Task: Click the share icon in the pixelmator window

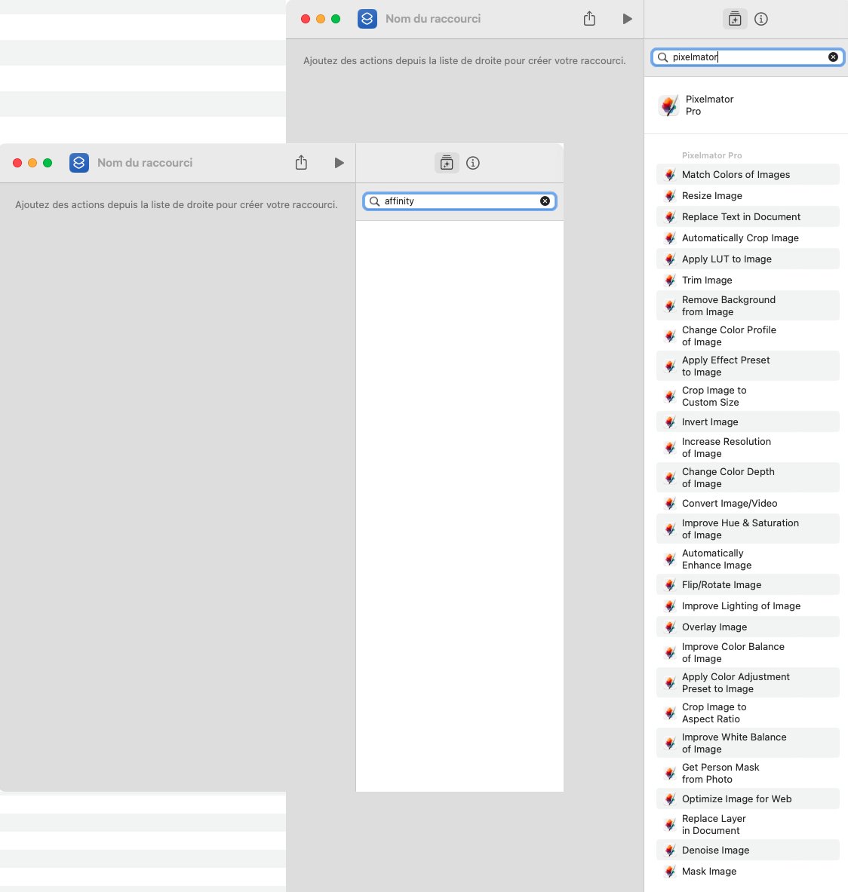Action: tap(590, 19)
